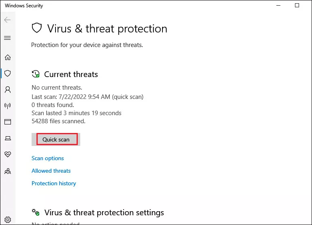Open Protection history link

pyautogui.click(x=54, y=183)
